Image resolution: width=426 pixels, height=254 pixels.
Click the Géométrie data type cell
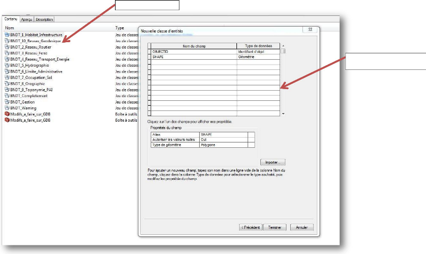(258, 57)
